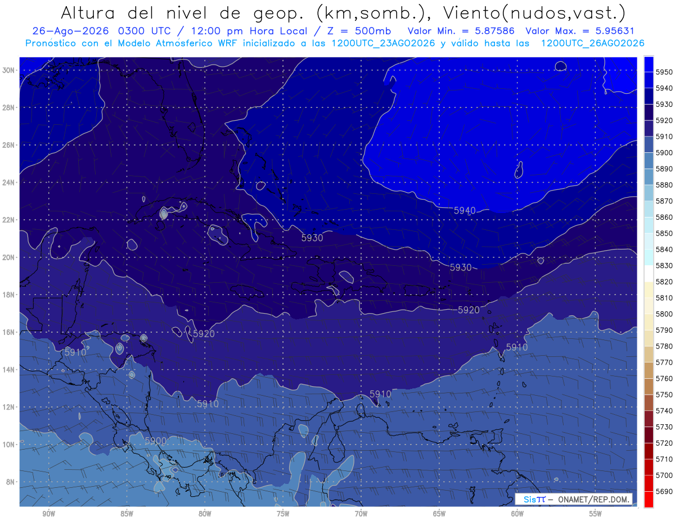Click the 5890 value on the color scale

[664, 169]
